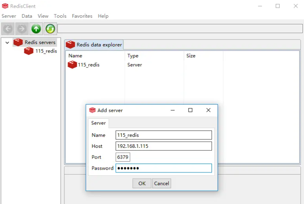Screen dimensions: 304x204
Task: Open the View menu
Action: [x=43, y=16]
